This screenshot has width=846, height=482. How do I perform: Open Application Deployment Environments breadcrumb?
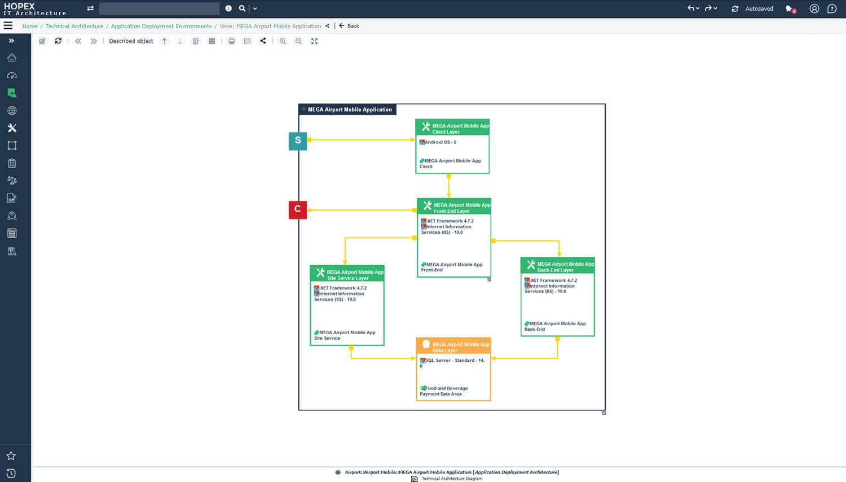[x=161, y=26]
